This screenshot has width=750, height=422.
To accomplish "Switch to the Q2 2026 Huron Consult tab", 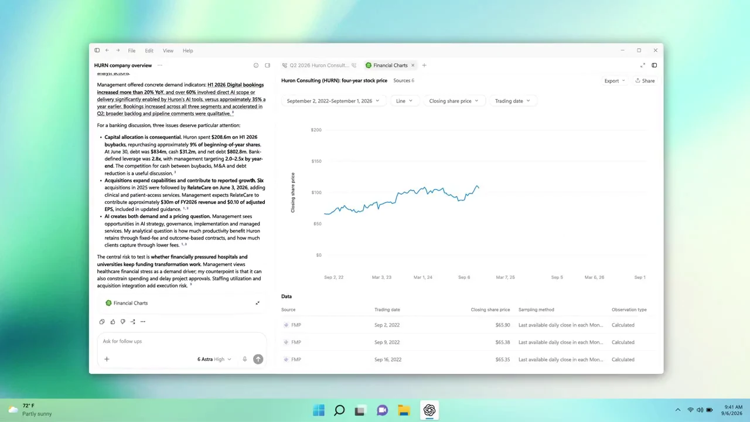I will click(319, 65).
